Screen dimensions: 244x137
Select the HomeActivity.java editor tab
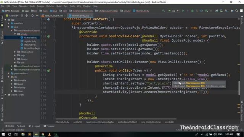[80, 16]
